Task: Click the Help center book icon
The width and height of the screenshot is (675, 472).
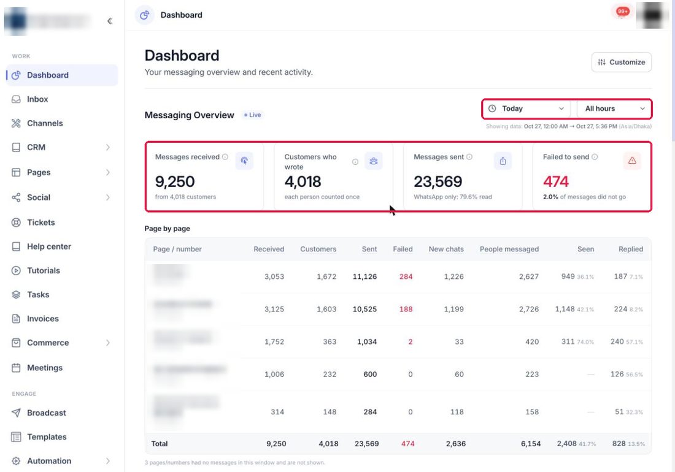Action: click(x=16, y=246)
